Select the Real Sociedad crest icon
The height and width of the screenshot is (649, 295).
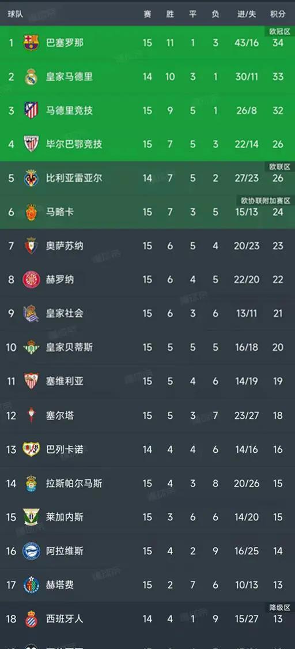click(x=31, y=314)
